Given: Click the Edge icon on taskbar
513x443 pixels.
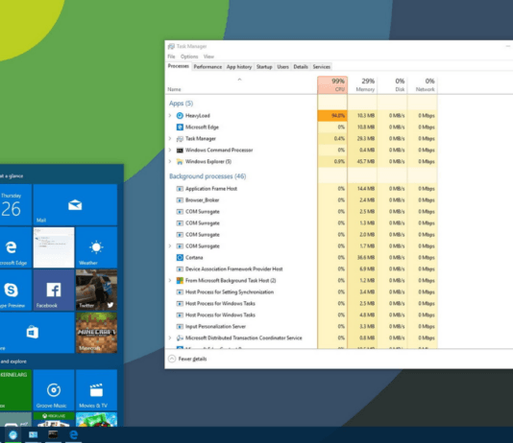Looking at the screenshot, I should click(x=74, y=434).
